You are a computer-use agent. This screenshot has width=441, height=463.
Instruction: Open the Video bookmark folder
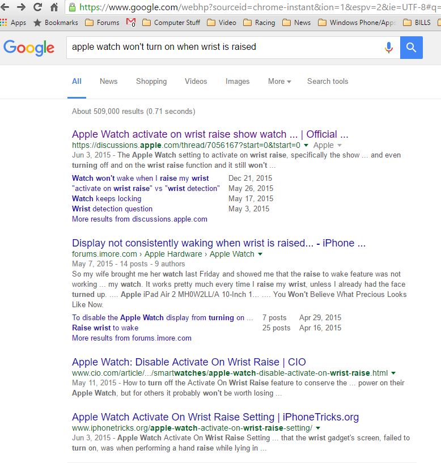[x=222, y=23]
